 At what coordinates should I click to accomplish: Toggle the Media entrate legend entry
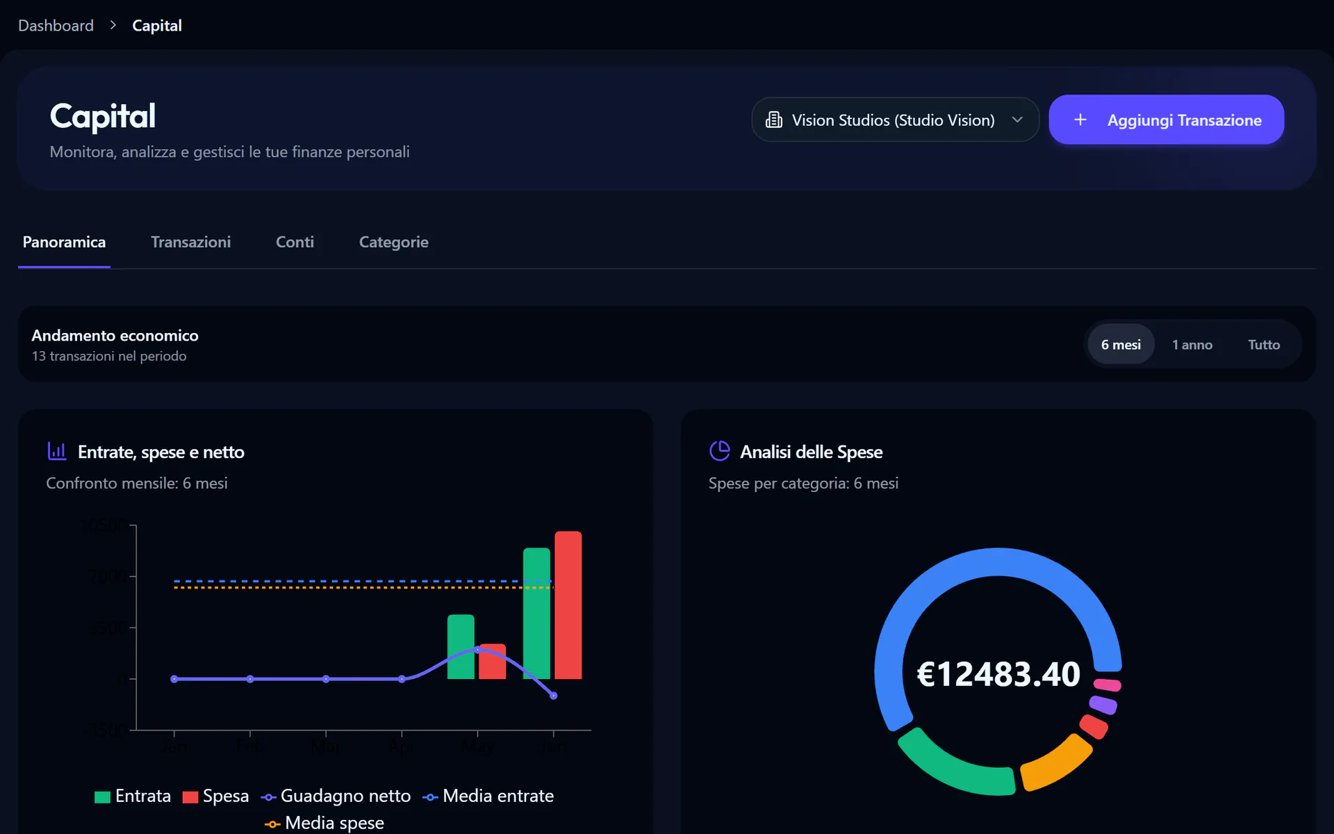(488, 796)
